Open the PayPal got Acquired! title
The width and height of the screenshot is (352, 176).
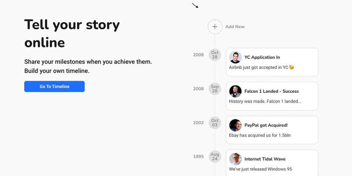point(266,125)
